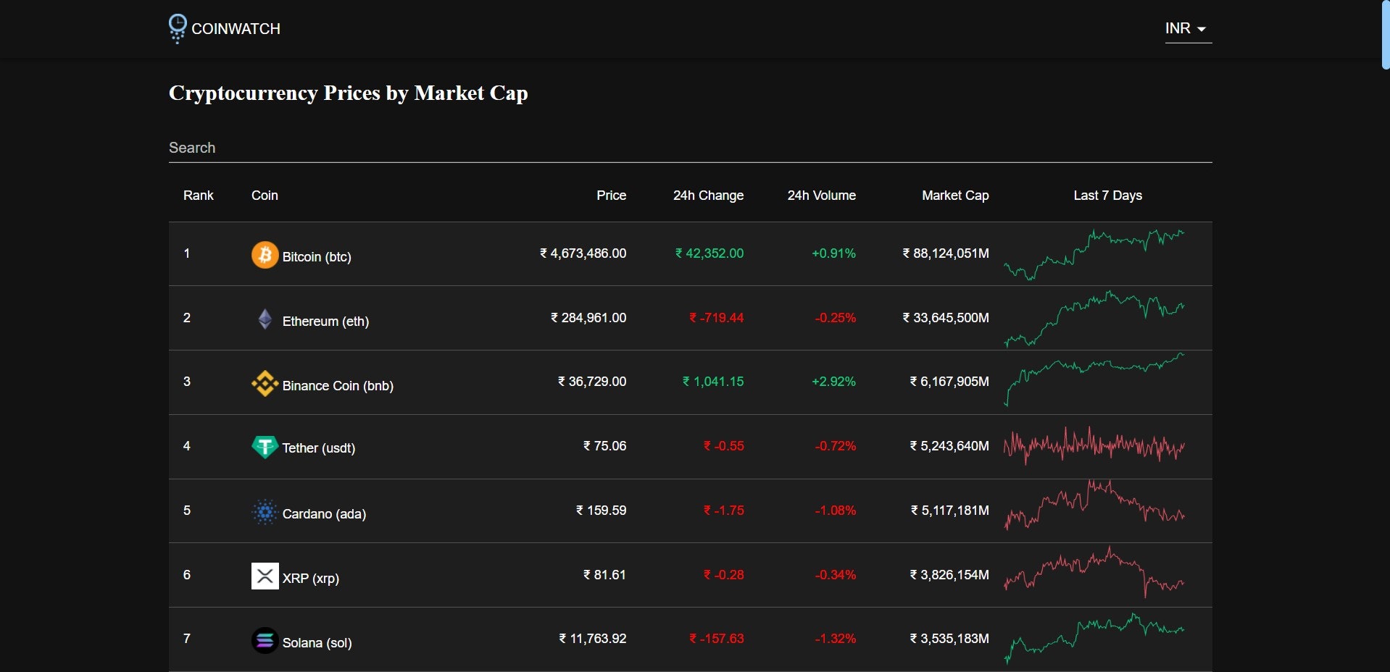Click Tether's 7-day sparkline chart
This screenshot has width=1390, height=672.
[x=1094, y=445]
